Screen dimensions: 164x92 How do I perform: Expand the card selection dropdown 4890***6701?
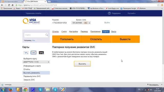pyautogui.click(x=48, y=62)
